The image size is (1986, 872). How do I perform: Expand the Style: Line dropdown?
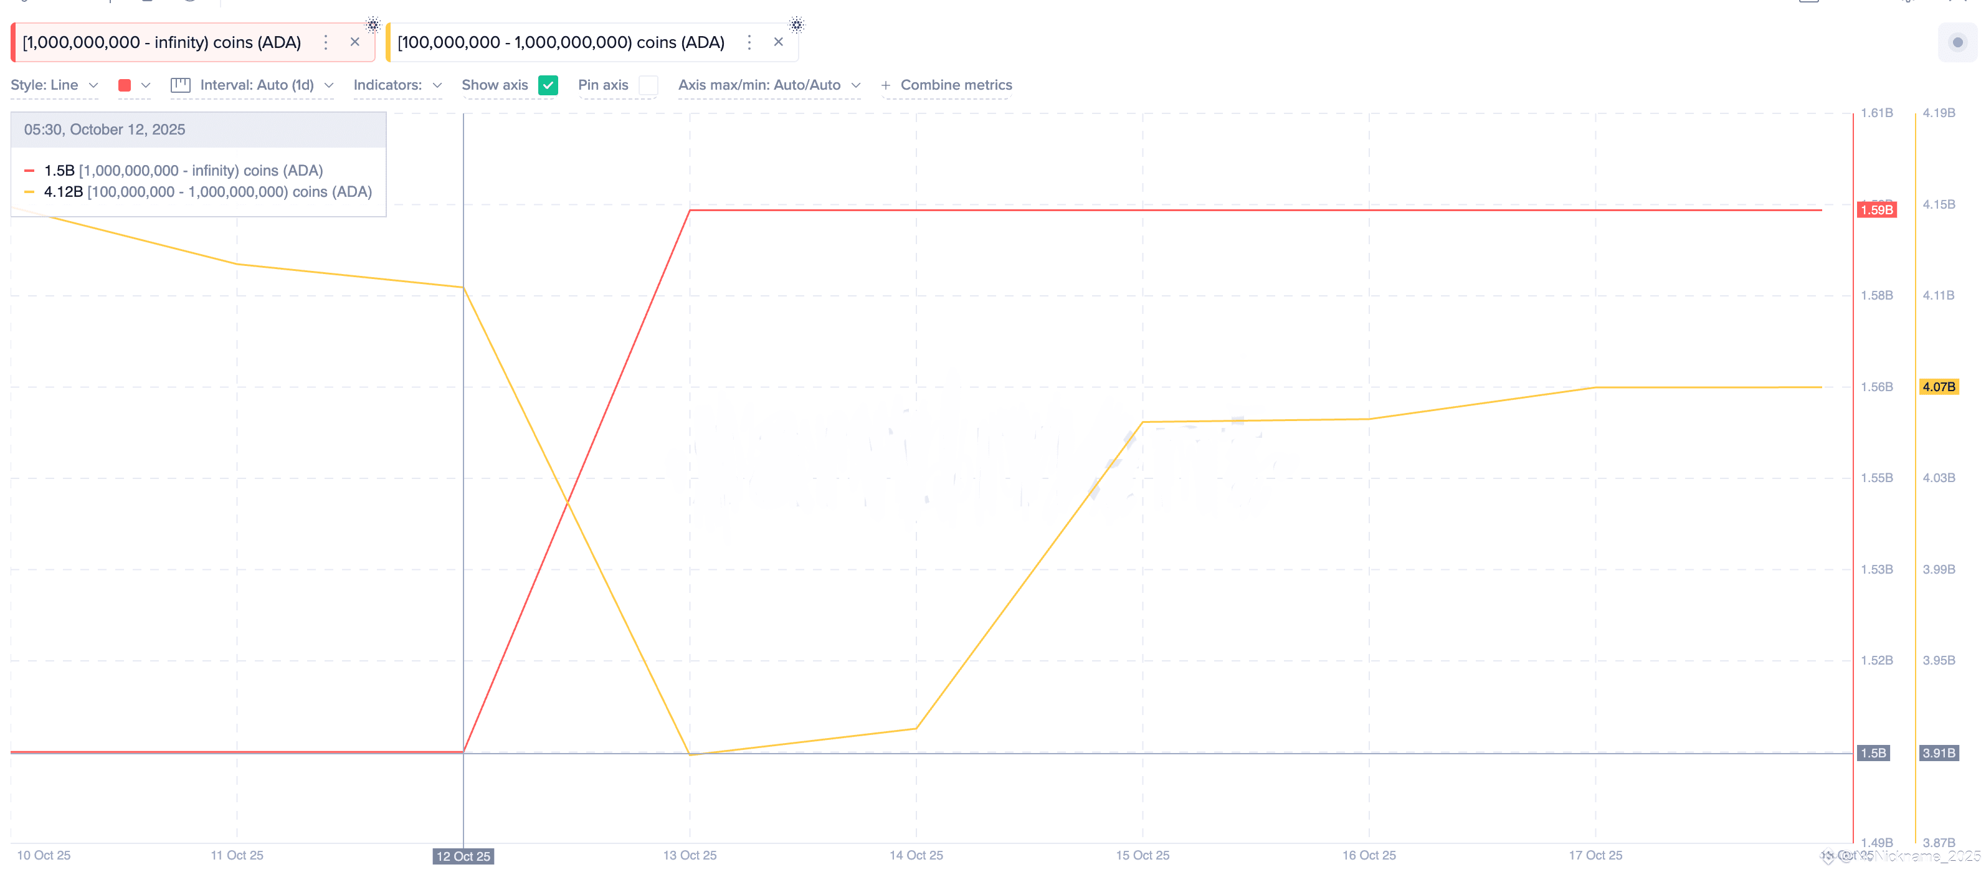(54, 85)
